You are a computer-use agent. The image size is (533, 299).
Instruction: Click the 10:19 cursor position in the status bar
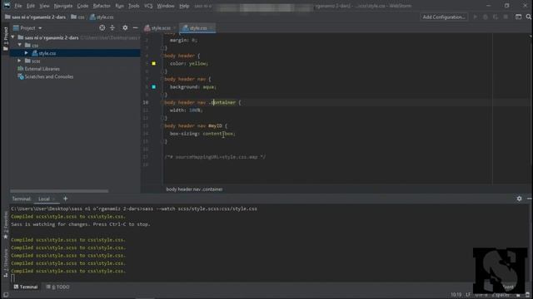click(456, 295)
